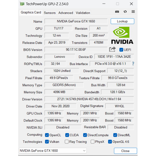
Task: Toggle the CUDA checkbox
Action: (67, 135)
